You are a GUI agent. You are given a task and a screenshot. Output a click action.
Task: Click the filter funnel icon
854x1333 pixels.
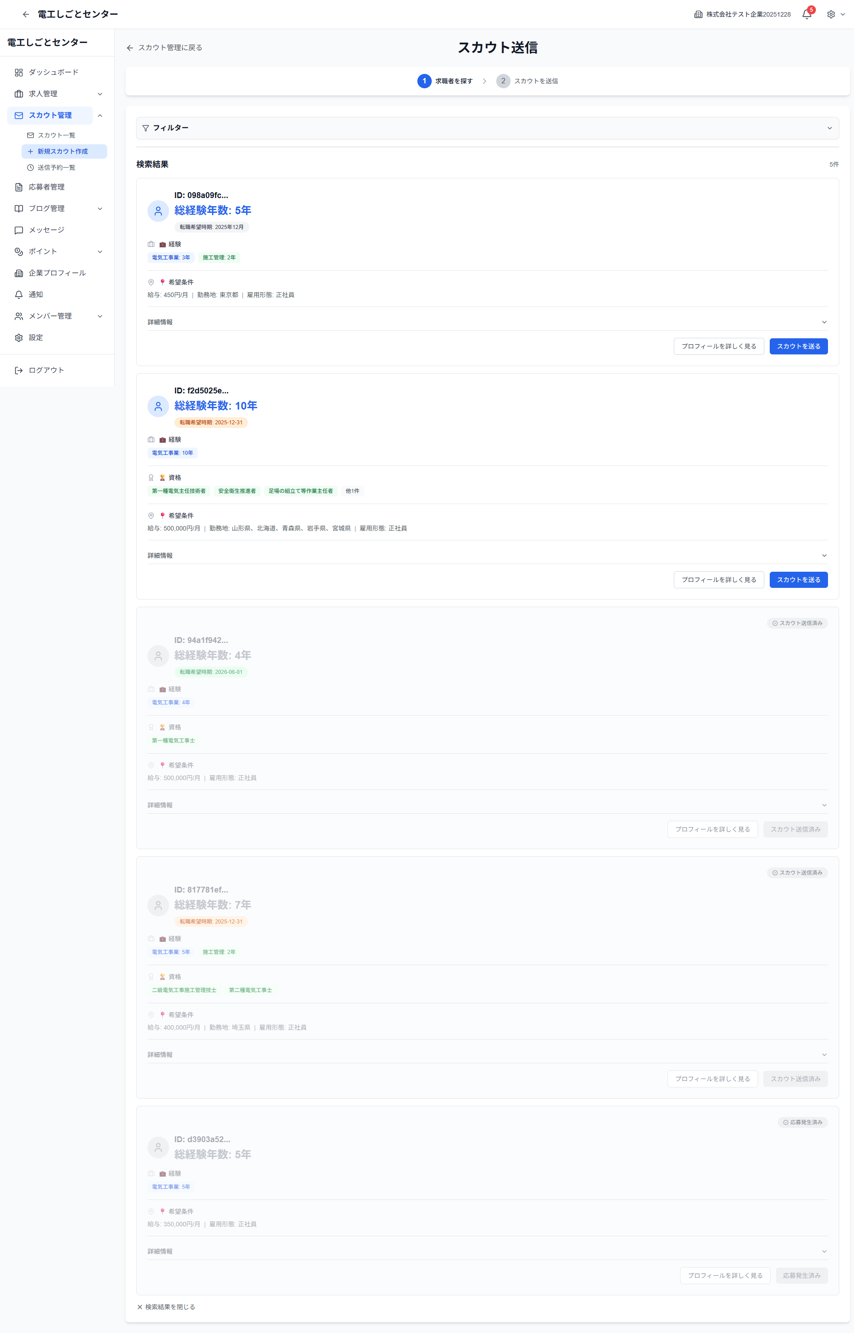click(x=146, y=128)
